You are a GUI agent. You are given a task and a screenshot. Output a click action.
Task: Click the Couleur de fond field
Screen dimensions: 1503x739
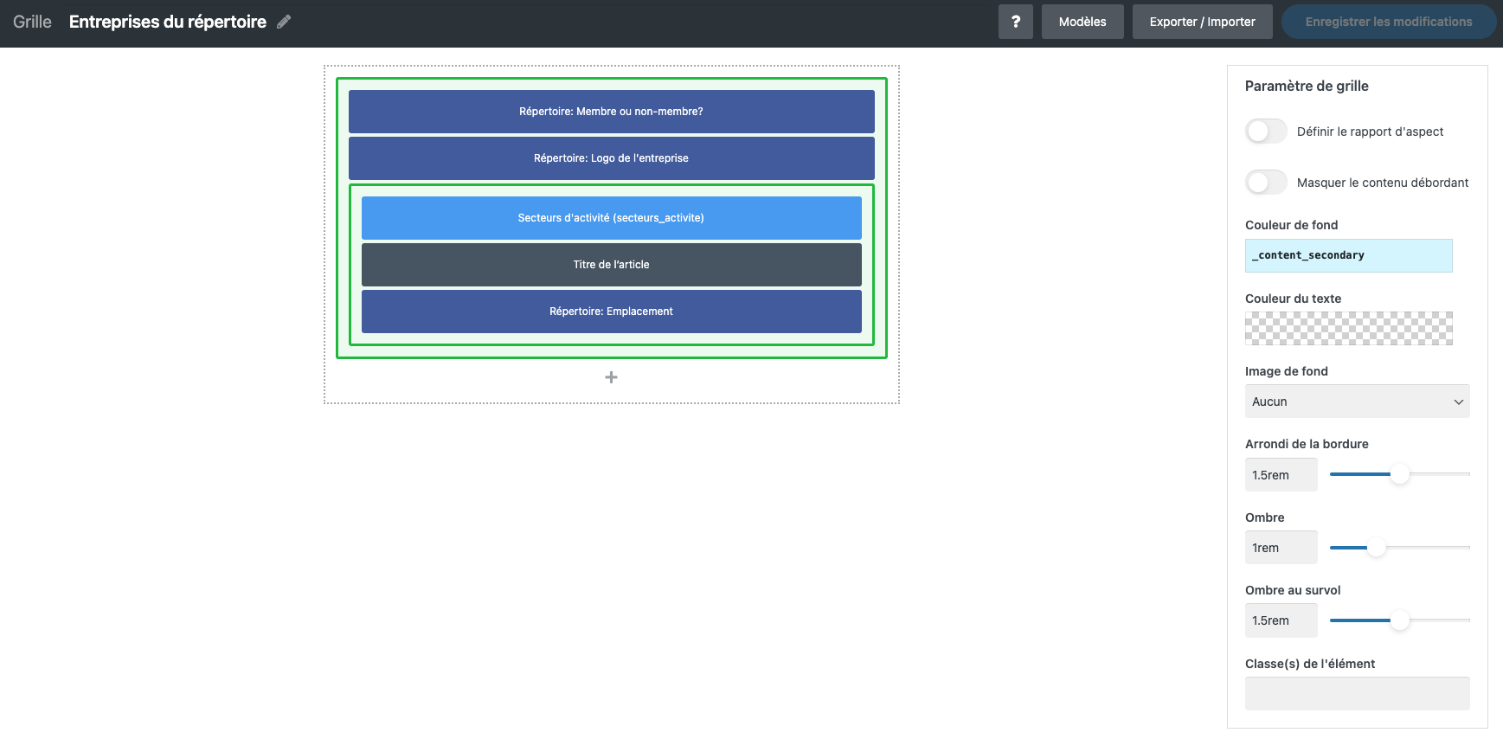[x=1348, y=255]
